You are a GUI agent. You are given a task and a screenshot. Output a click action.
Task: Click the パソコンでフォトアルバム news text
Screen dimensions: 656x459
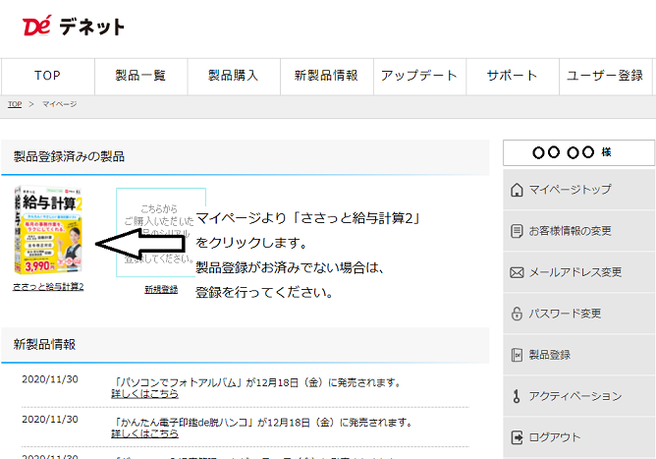tap(257, 382)
